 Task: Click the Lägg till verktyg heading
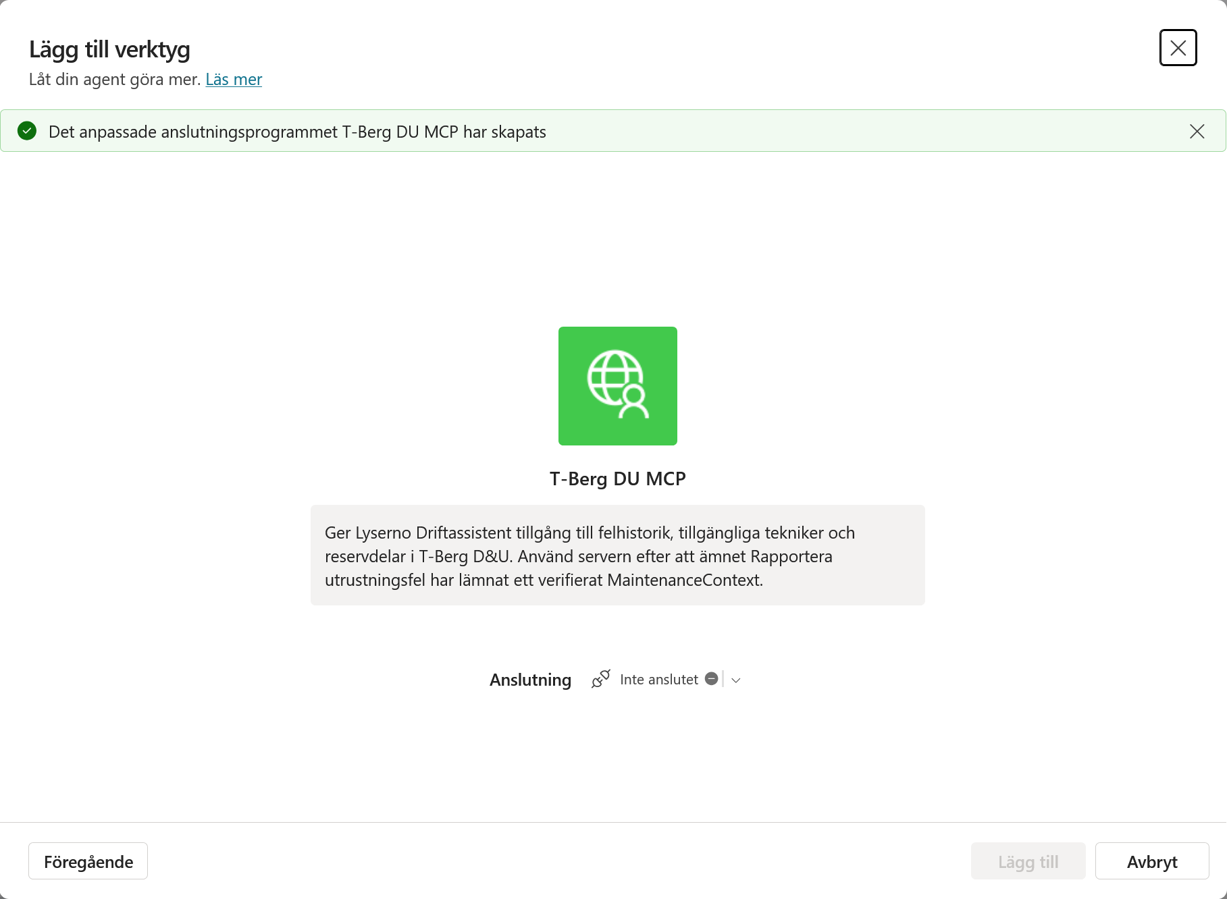(109, 49)
